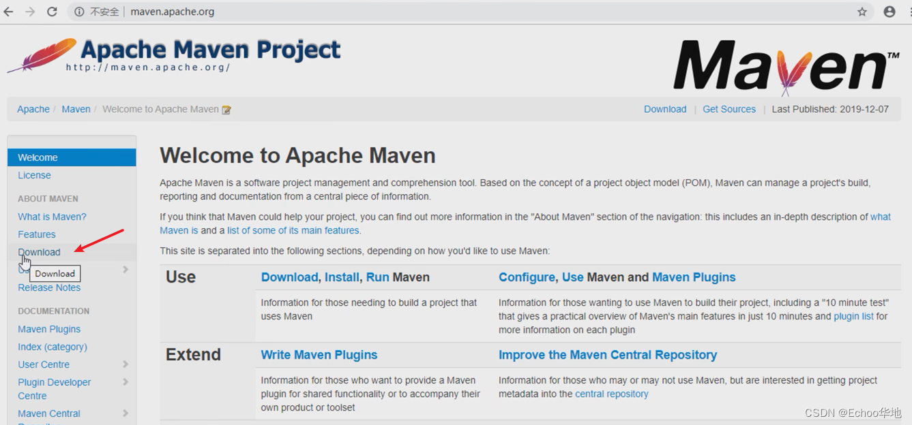This screenshot has height=425, width=912.
Task: Select Welcome in the sidebar
Action: [x=72, y=157]
